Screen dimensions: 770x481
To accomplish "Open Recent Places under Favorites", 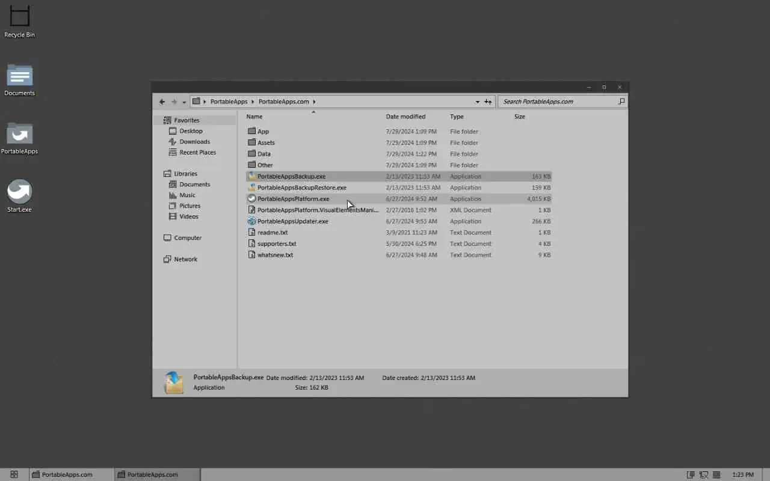I will (197, 153).
